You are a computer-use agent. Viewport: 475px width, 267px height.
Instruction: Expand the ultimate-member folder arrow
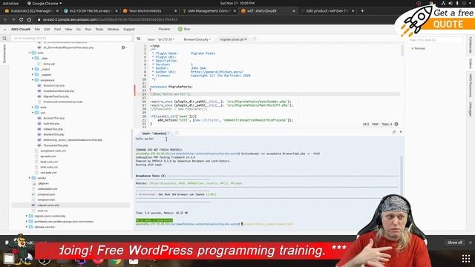[27, 227]
